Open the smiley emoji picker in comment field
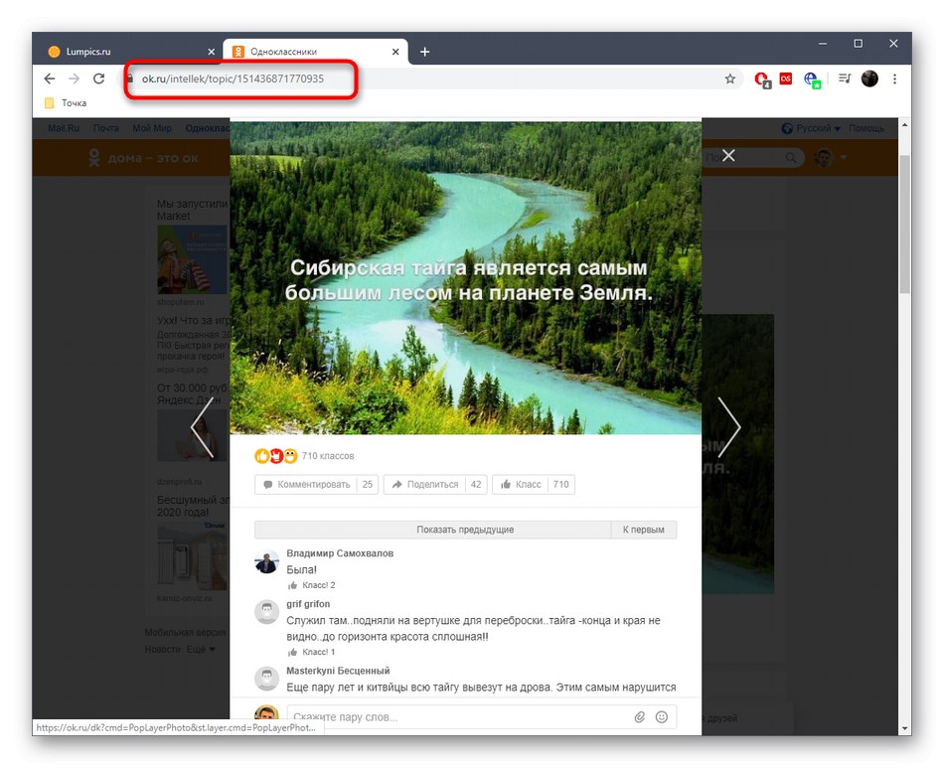944x768 pixels. pos(661,717)
